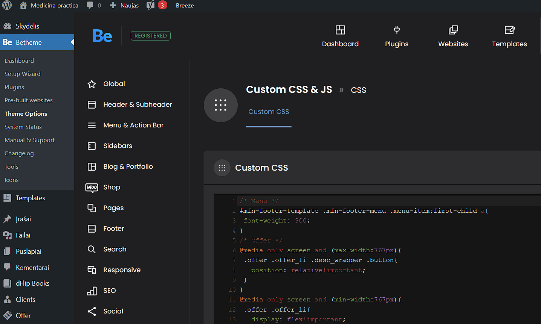Image resolution: width=541 pixels, height=324 pixels.
Task: Click the Header & Subheader option label
Action: tap(138, 104)
